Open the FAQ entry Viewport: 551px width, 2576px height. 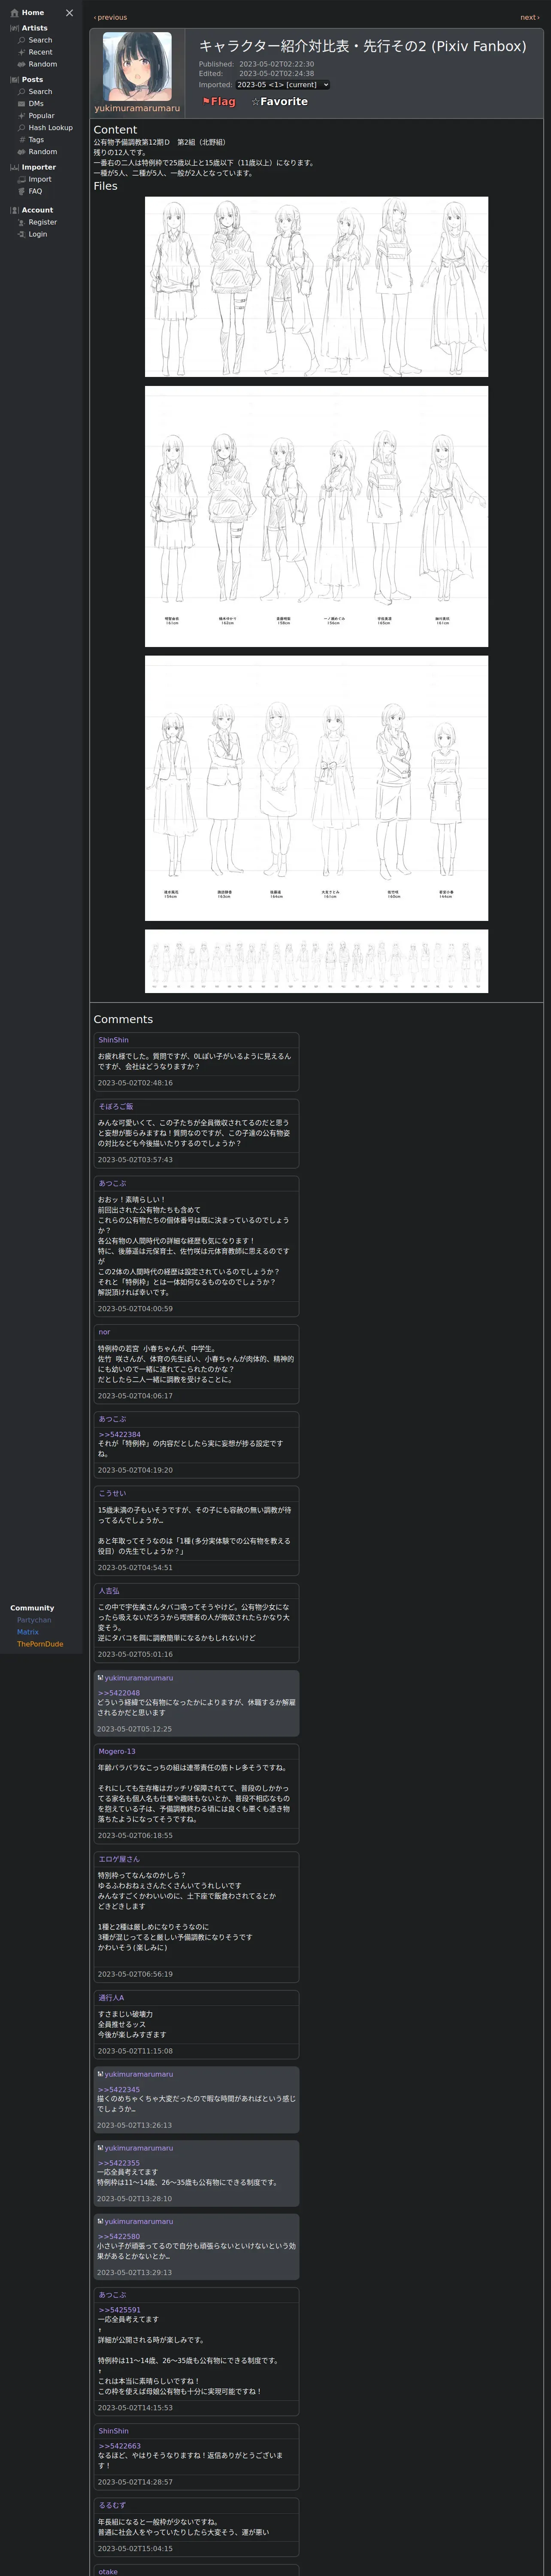30,191
